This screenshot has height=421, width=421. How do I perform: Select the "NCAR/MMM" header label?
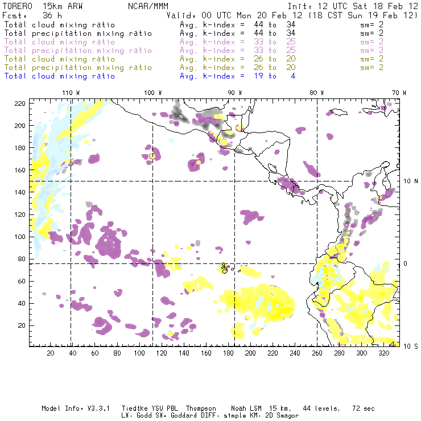pyautogui.click(x=148, y=6)
